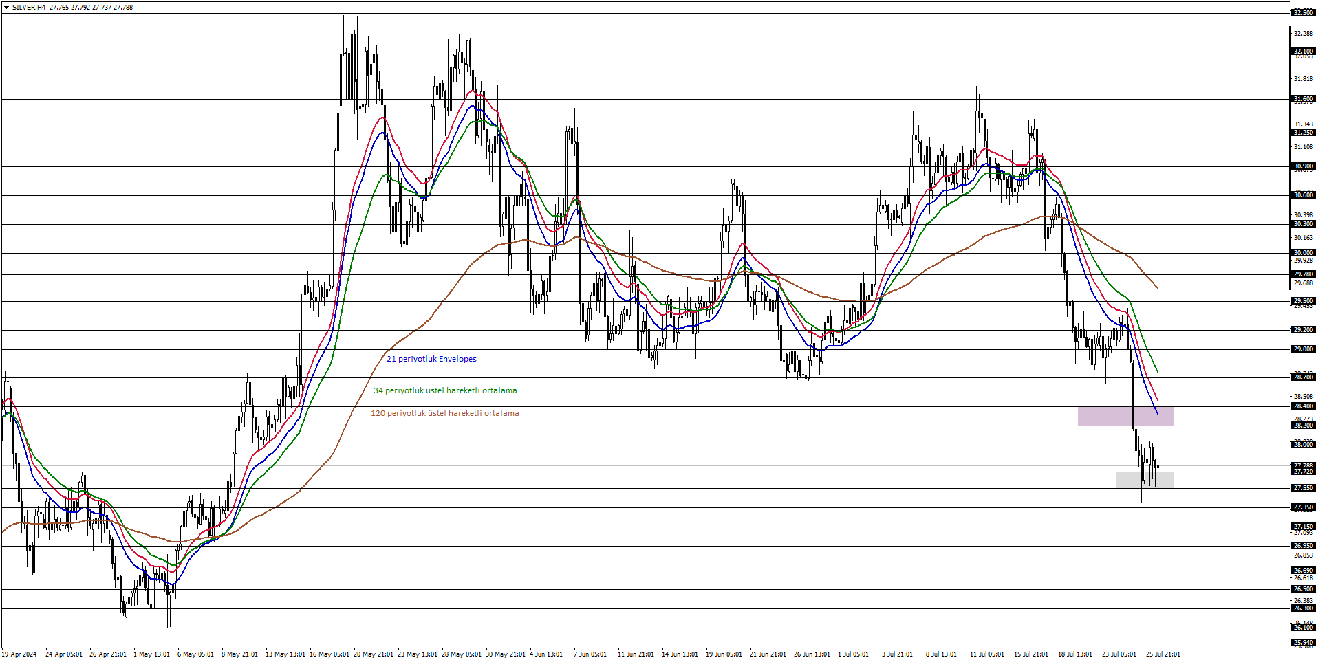
Task: Click the 31.108 price scale value
Action: 1304,147
